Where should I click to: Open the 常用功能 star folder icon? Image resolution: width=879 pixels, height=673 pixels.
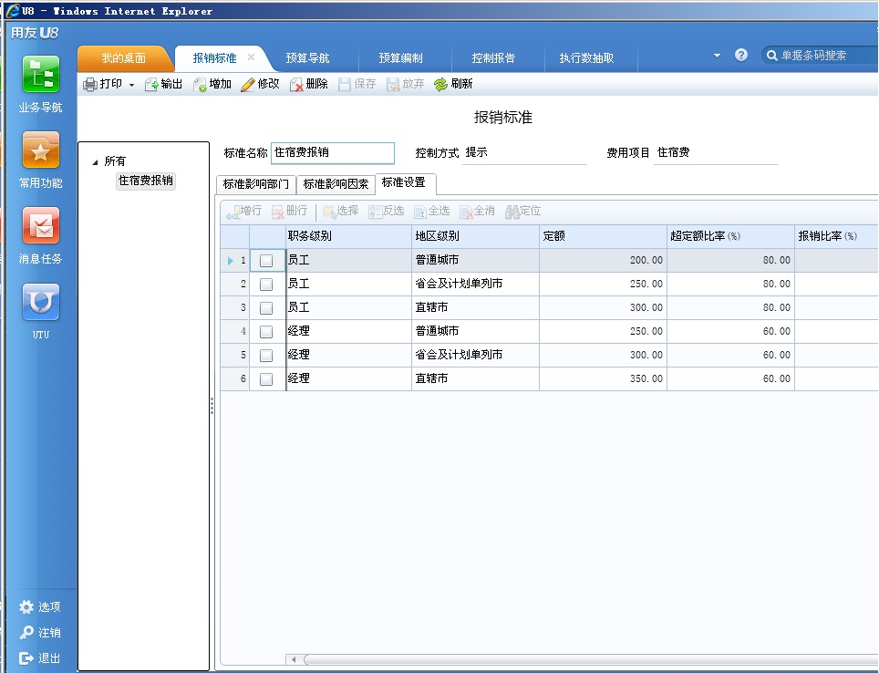click(x=40, y=150)
